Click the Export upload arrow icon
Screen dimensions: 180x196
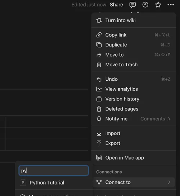(x=99, y=143)
